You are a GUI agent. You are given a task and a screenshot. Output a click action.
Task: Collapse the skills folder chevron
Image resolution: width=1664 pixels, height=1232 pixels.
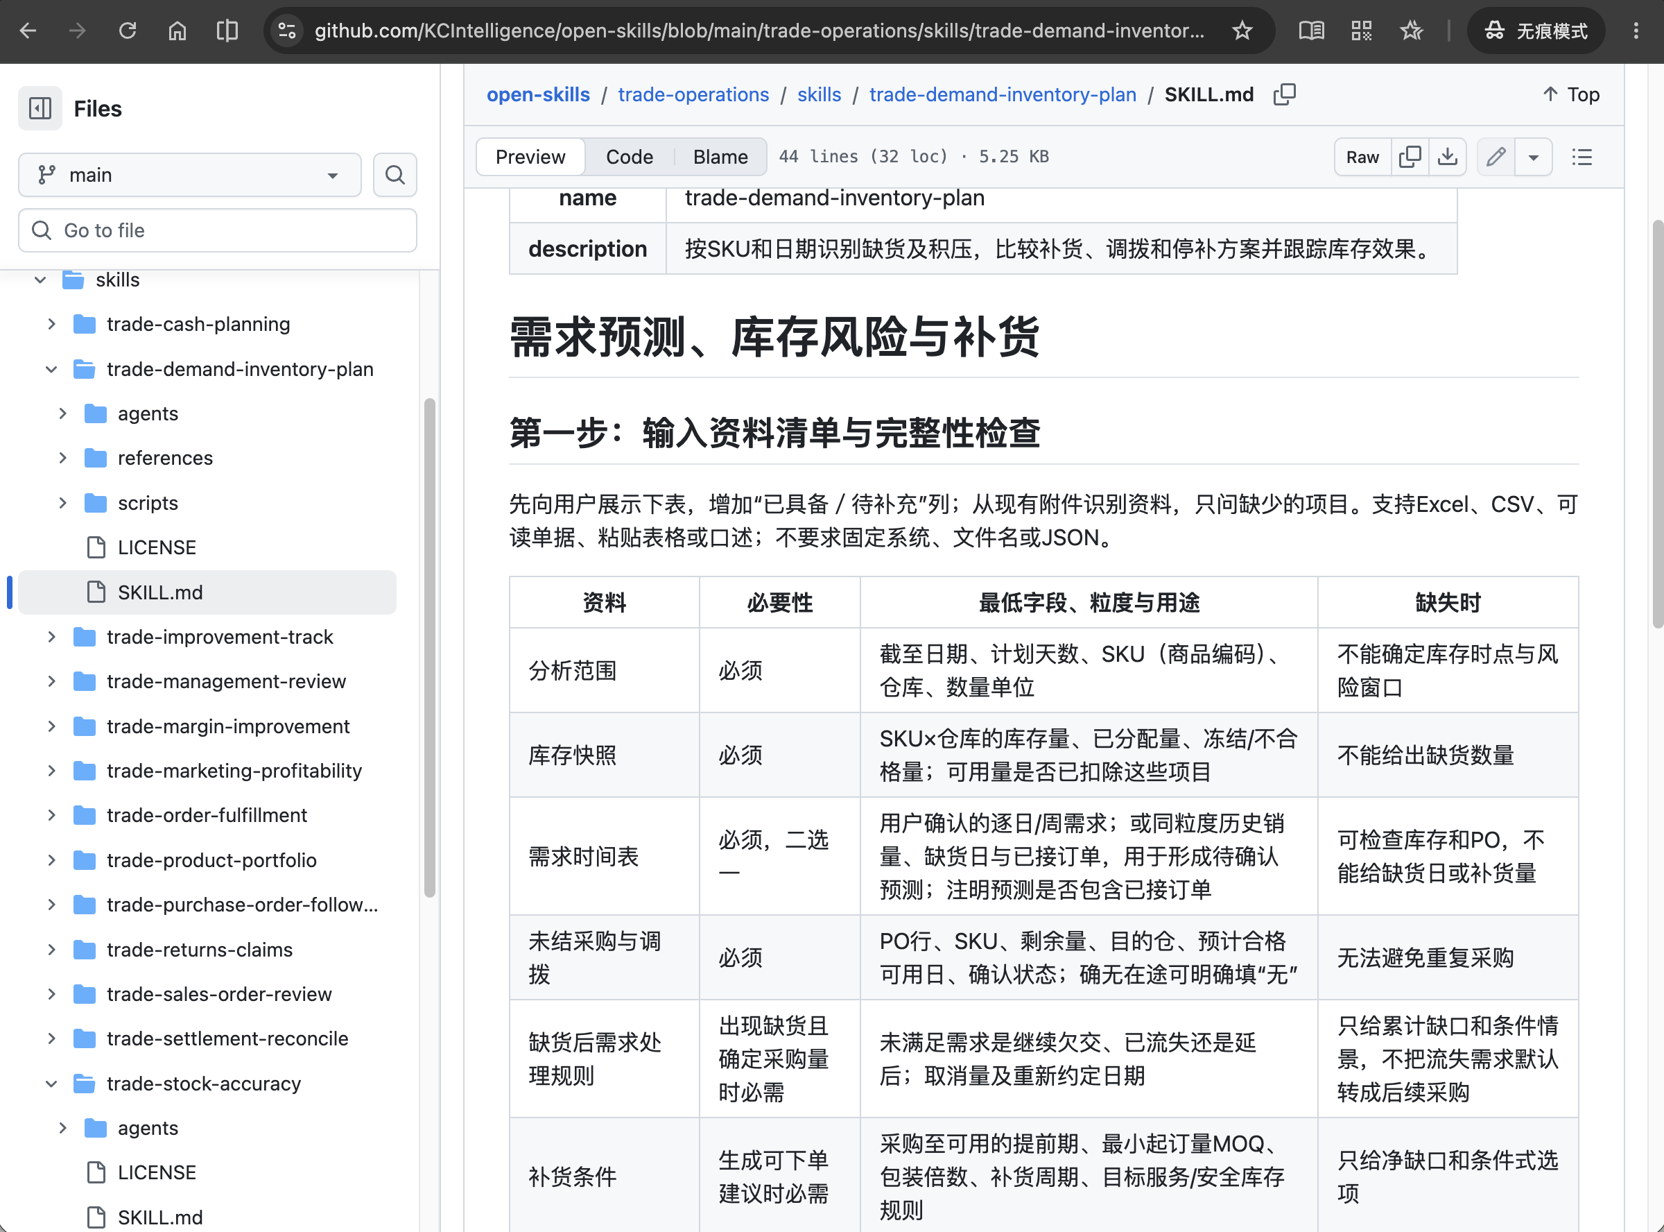coord(40,280)
